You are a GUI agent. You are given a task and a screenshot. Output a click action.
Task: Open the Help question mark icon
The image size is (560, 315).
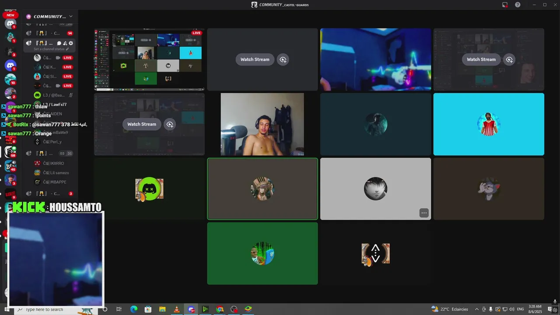click(518, 5)
